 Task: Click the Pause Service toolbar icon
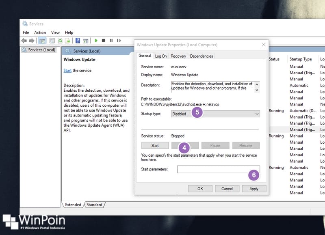click(x=111, y=41)
